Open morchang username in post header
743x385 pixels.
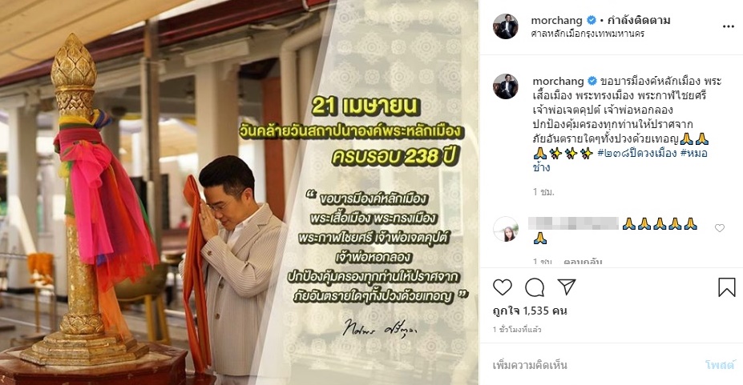[556, 20]
